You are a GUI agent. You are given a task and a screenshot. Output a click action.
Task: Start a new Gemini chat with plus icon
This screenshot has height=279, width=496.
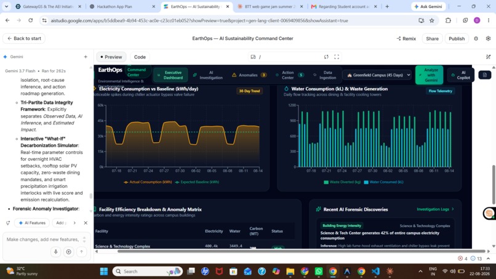pyautogui.click(x=86, y=57)
